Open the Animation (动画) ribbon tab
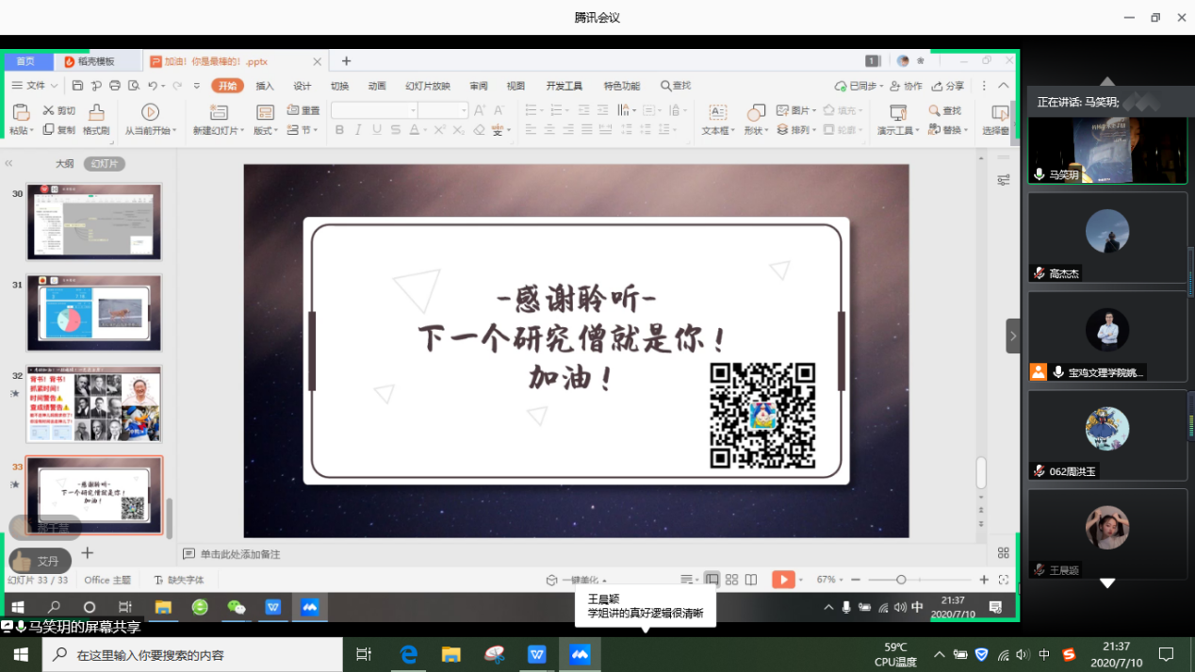 pyautogui.click(x=377, y=86)
